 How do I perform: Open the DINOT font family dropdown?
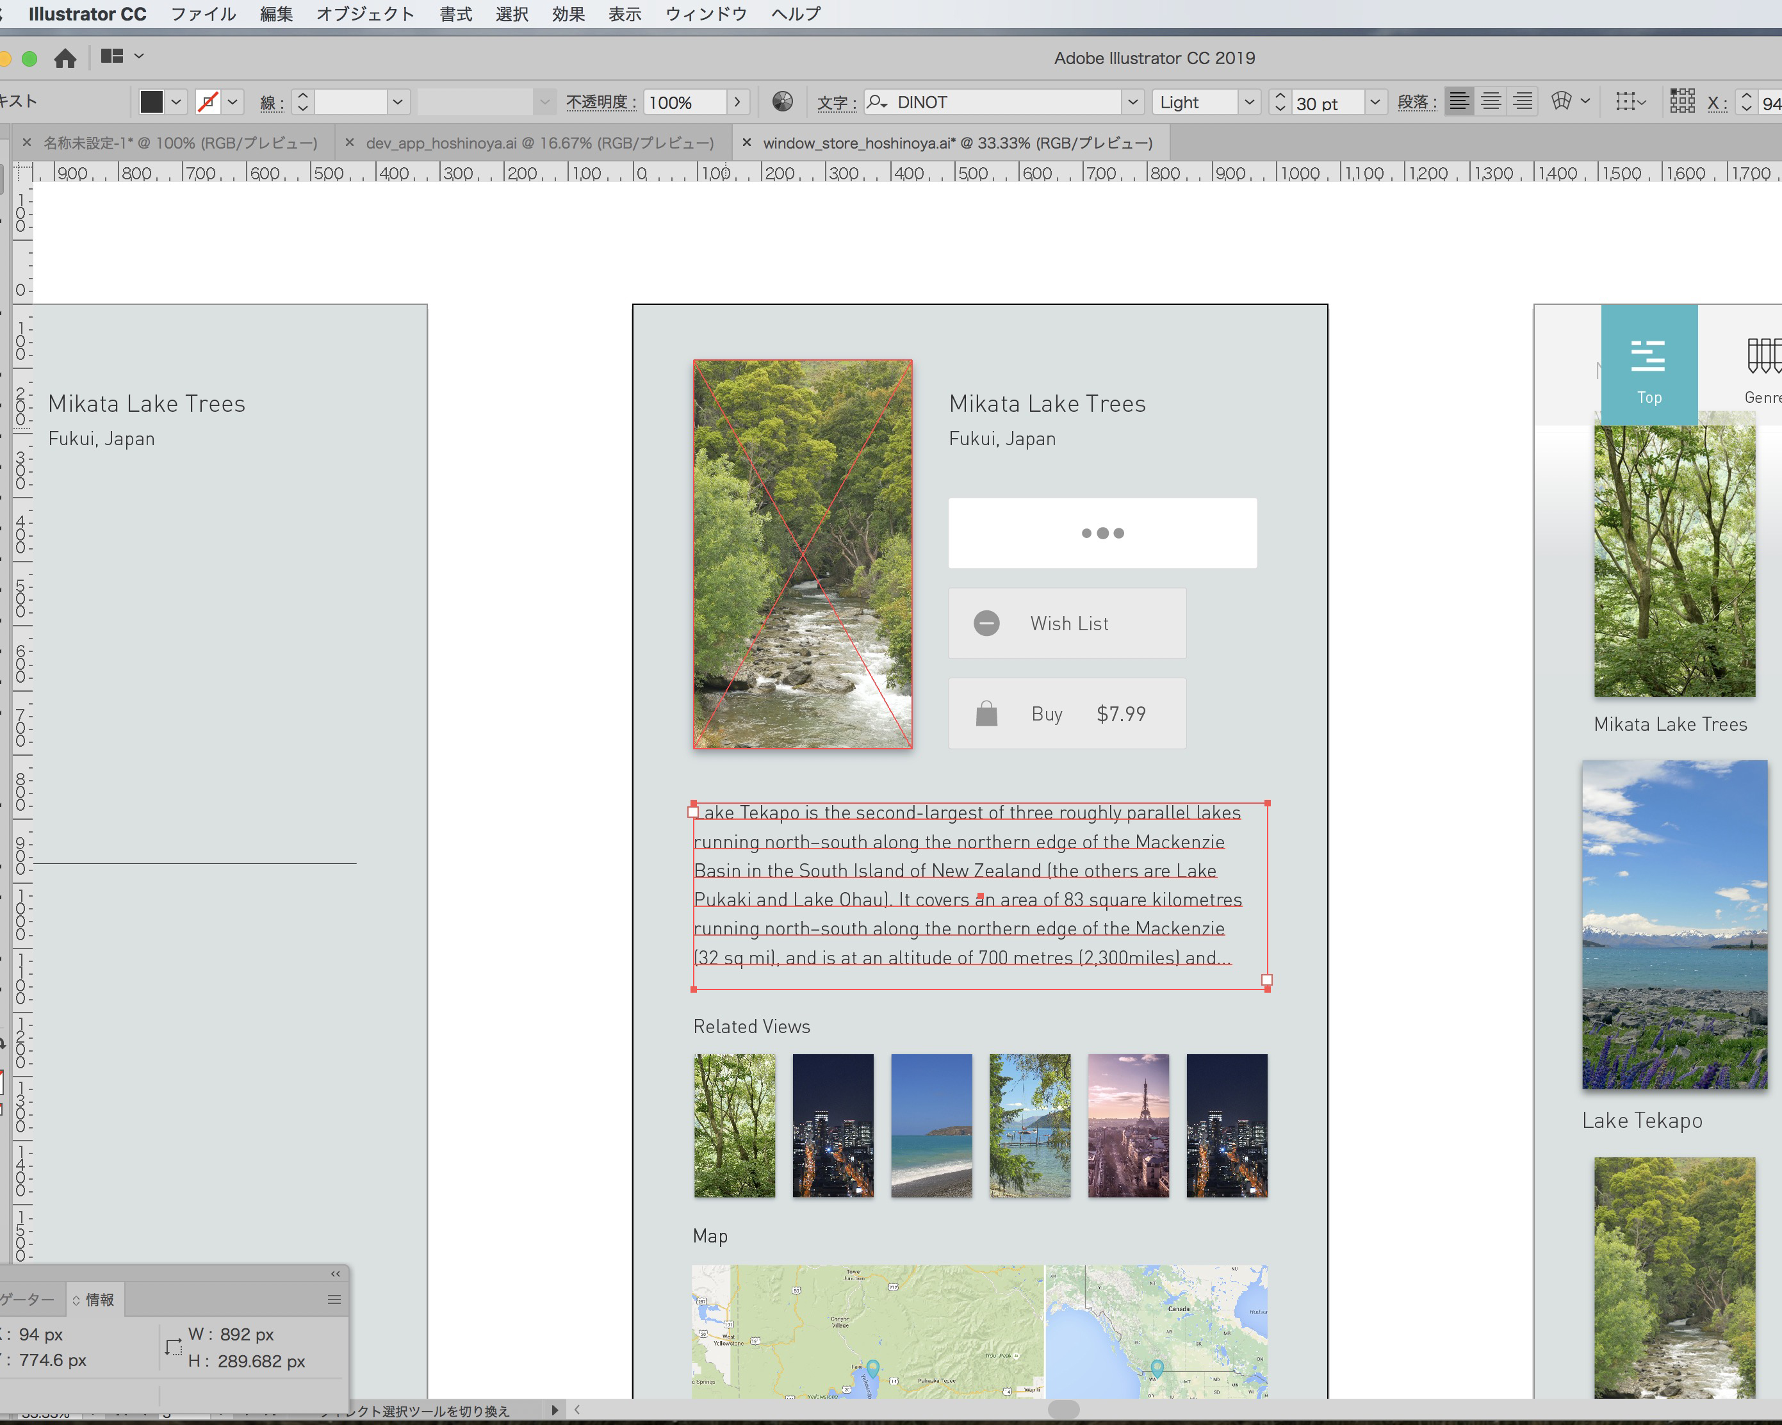(1132, 102)
